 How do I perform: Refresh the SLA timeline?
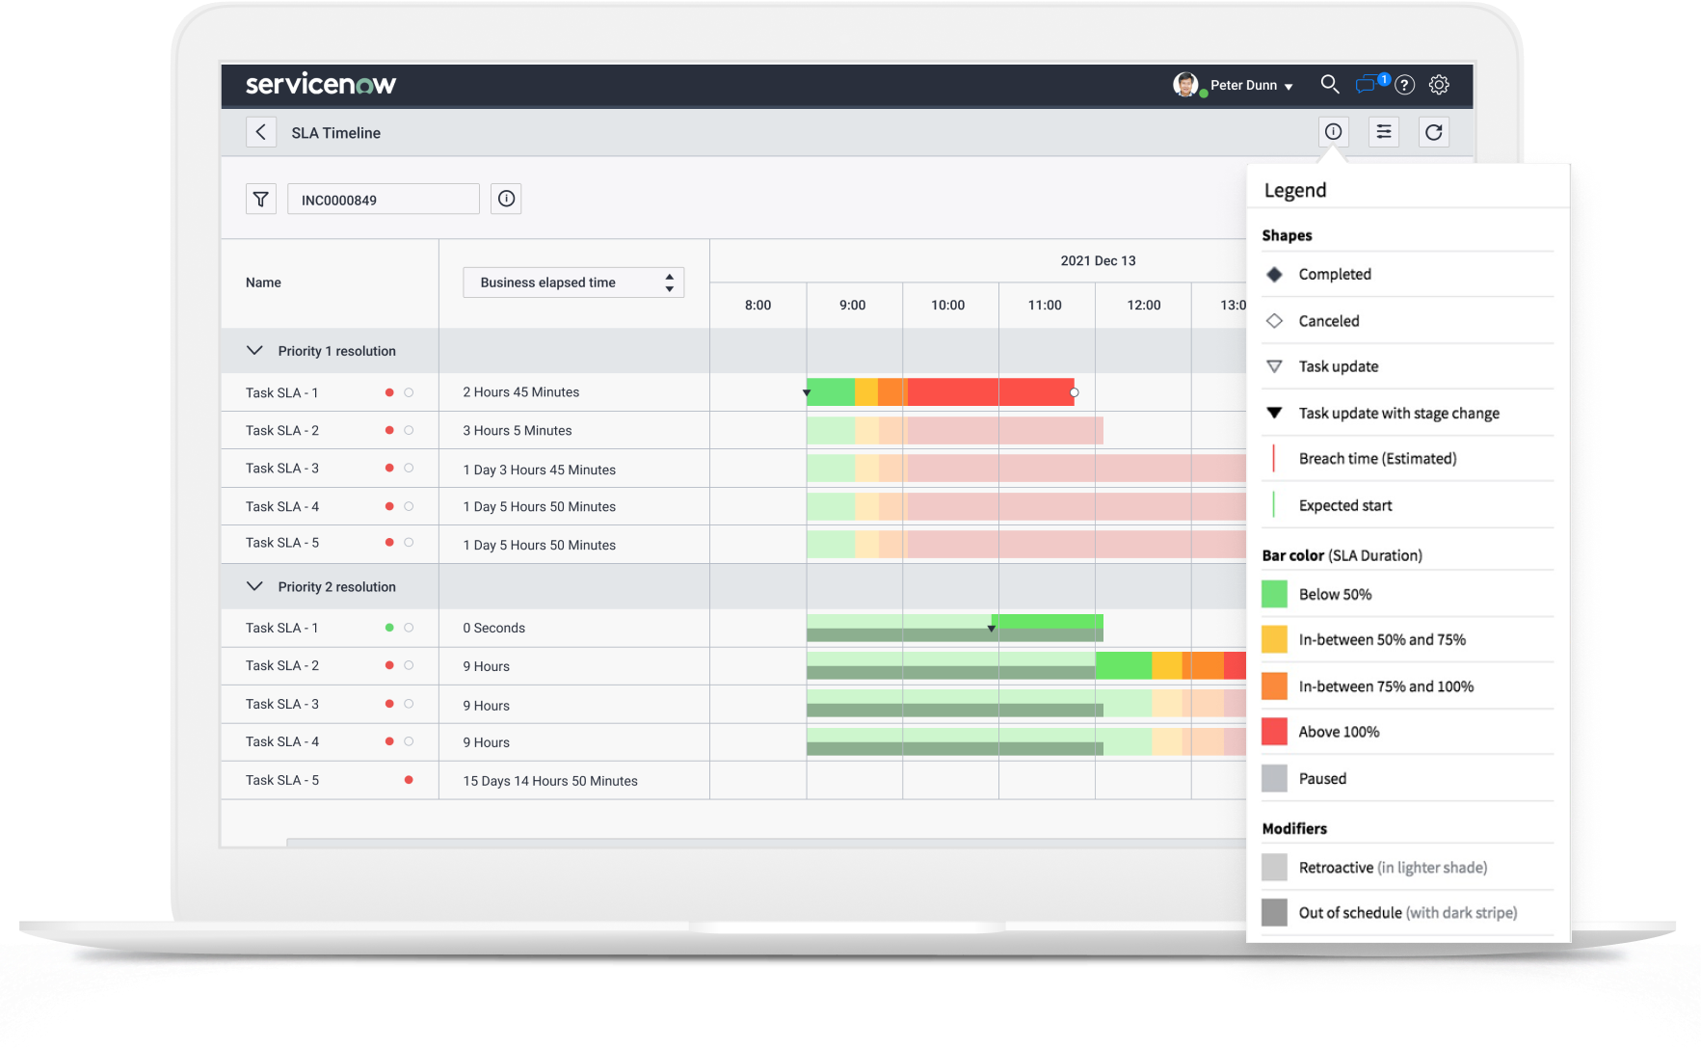pyautogui.click(x=1434, y=132)
